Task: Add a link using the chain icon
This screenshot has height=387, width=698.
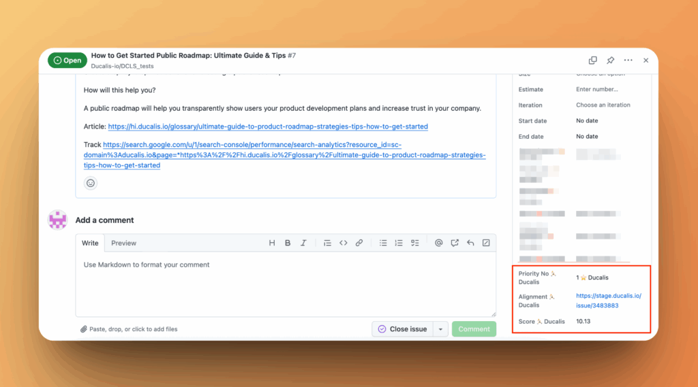Action: pyautogui.click(x=359, y=243)
